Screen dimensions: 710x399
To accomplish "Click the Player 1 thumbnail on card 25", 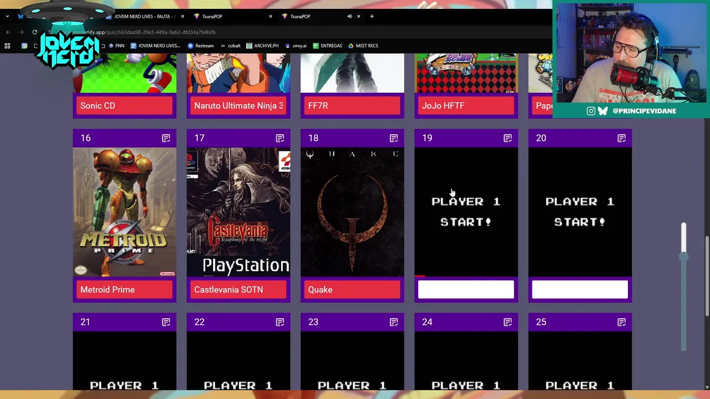I will click(580, 361).
